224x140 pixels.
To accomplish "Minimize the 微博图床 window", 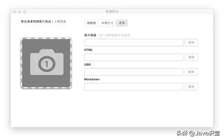I will pyautogui.click(x=20, y=12).
